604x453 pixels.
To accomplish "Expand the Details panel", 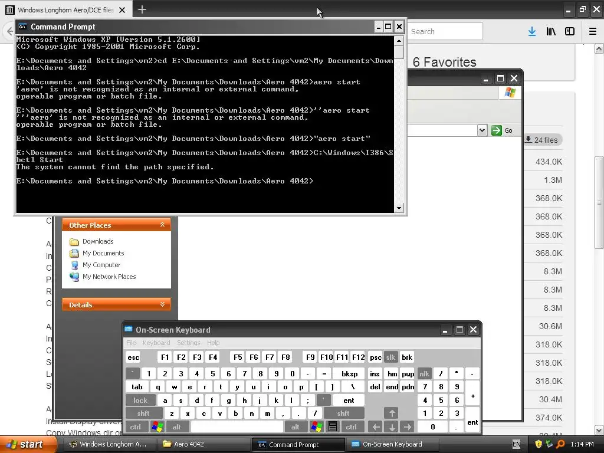I will pyautogui.click(x=162, y=304).
